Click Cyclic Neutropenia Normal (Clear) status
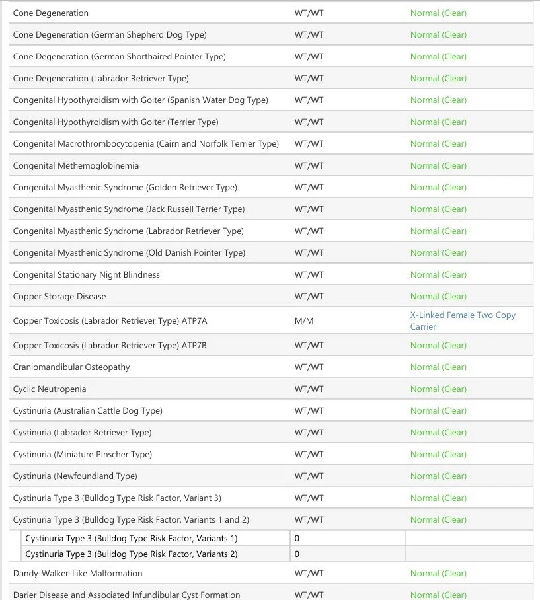The image size is (540, 600). [x=438, y=389]
